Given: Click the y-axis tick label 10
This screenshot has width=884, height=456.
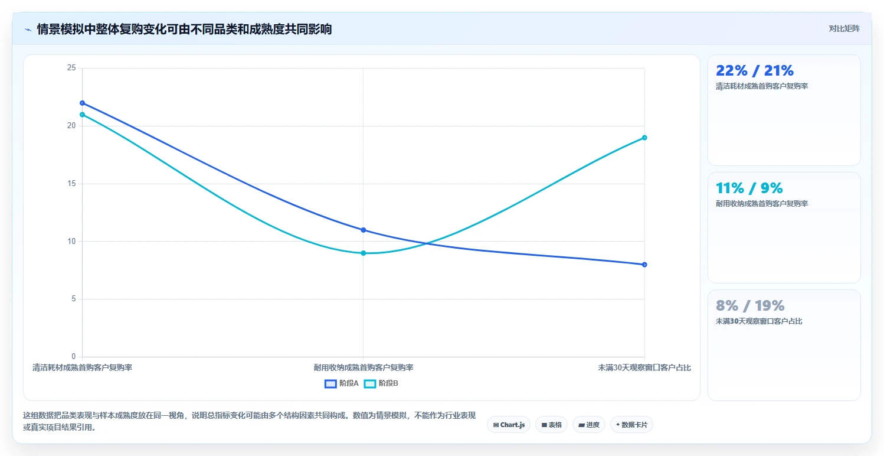Looking at the screenshot, I should tap(71, 241).
